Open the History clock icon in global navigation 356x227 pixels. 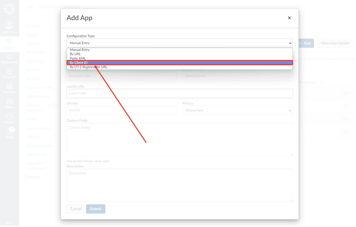click(x=9, y=119)
